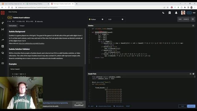Reload the page with the refresh icon
This screenshot has width=197, height=111.
tap(9, 7)
